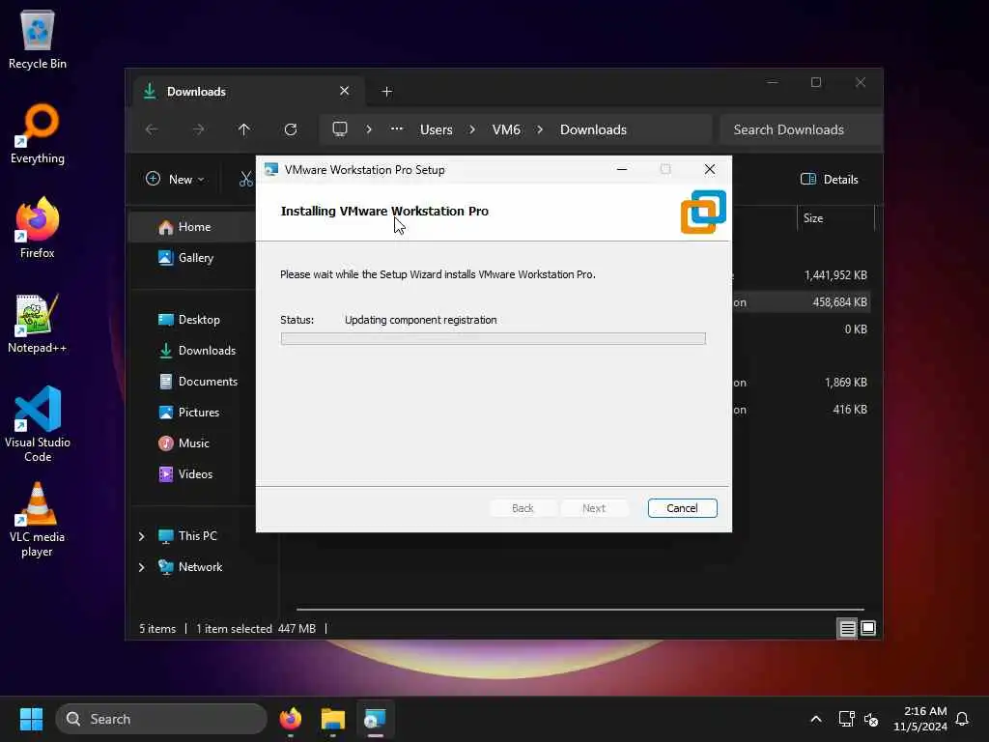Open the Windows Start menu
The height and width of the screenshot is (742, 989).
tap(31, 719)
